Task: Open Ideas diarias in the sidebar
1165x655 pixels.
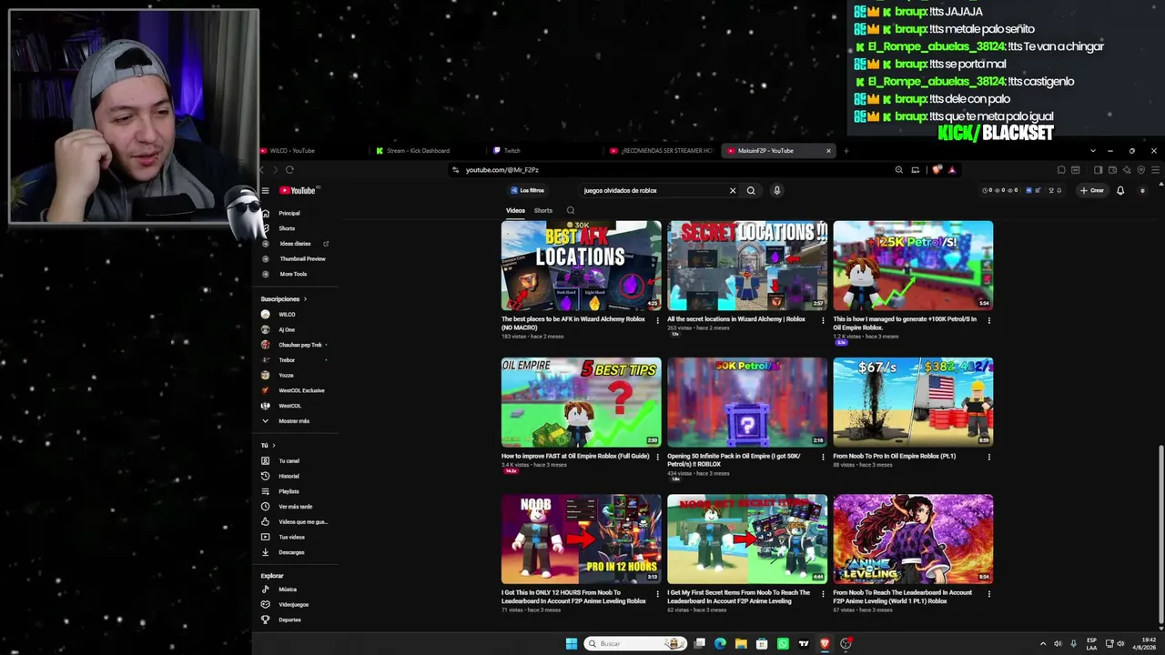Action: click(295, 244)
